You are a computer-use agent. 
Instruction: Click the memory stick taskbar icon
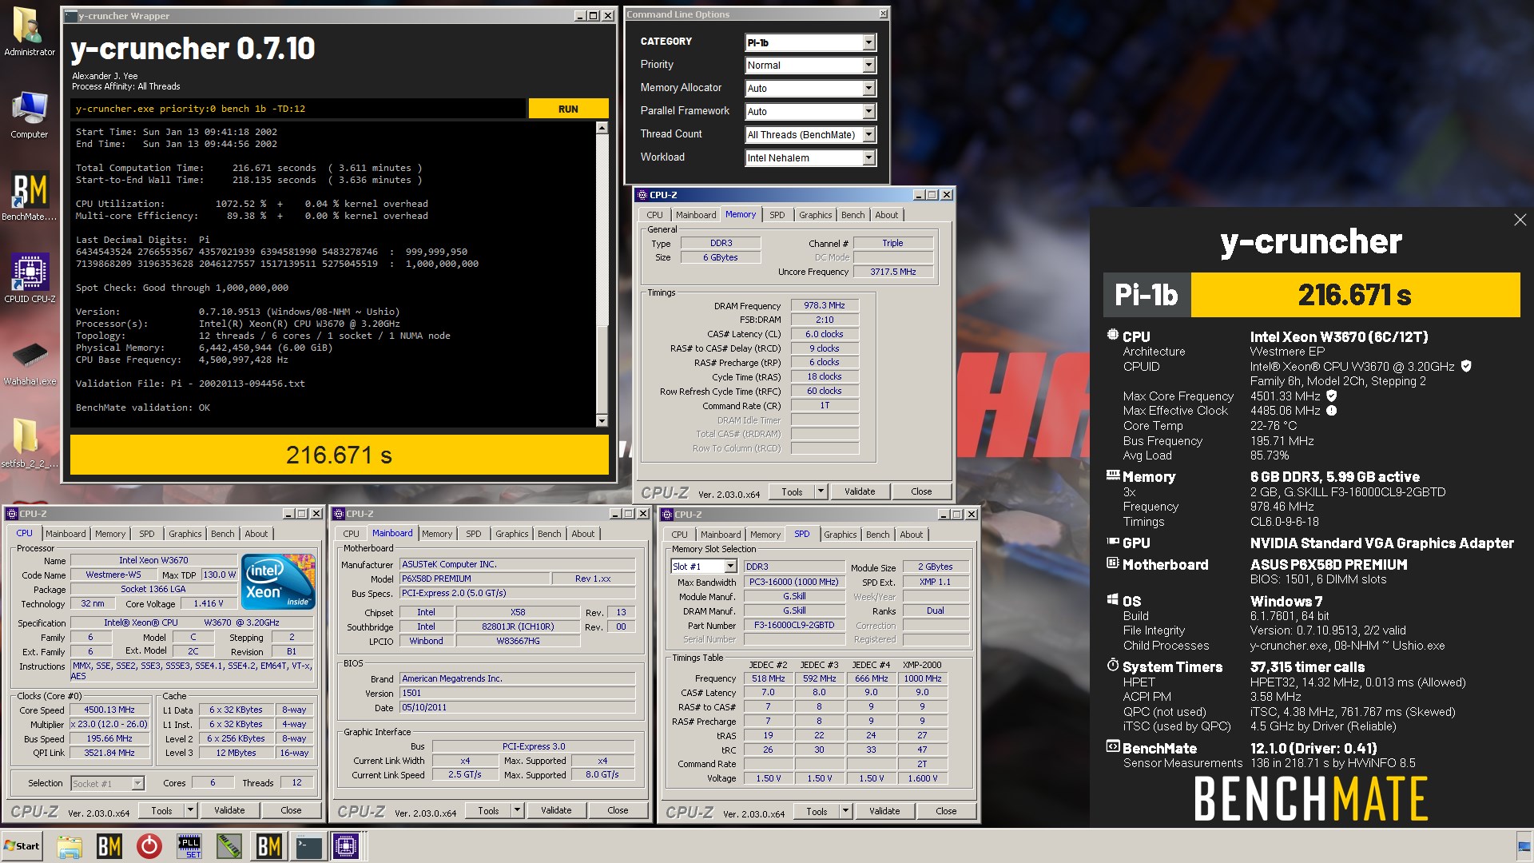(229, 846)
